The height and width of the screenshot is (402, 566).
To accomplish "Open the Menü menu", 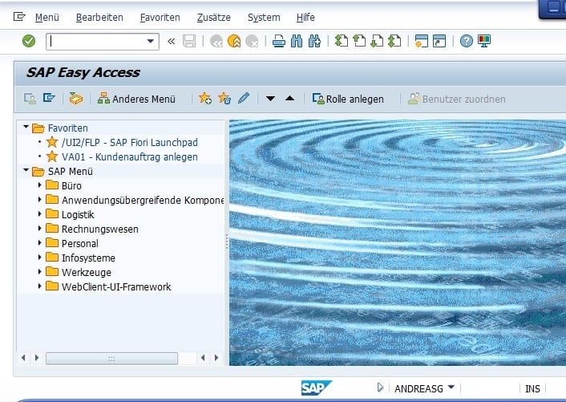I will tap(47, 18).
